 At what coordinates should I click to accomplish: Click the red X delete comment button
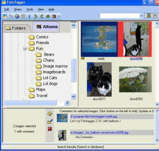tap(50, 129)
